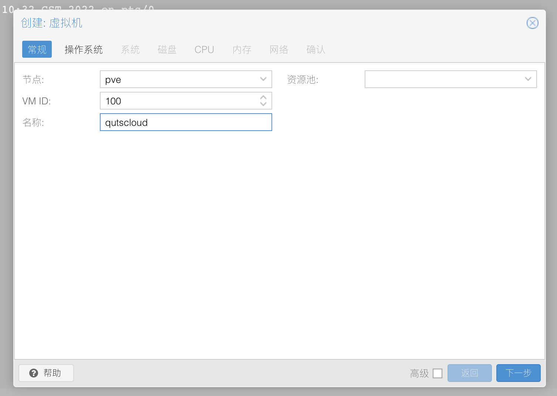Viewport: 557px width, 396px height.
Task: Expand the 节点 node dropdown arrow
Action: (x=263, y=79)
